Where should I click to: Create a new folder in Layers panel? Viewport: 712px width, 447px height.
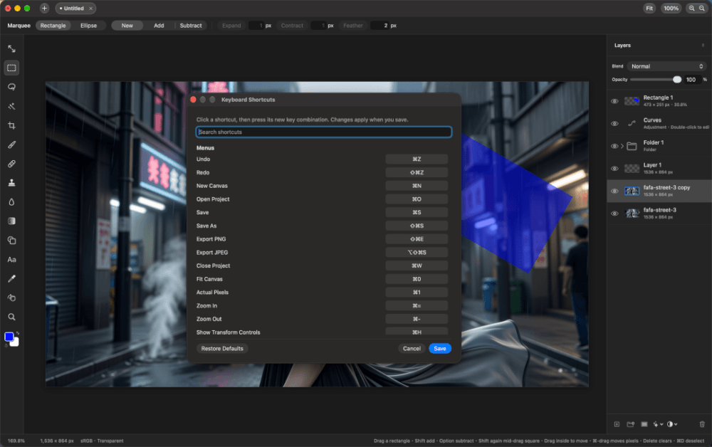click(630, 424)
